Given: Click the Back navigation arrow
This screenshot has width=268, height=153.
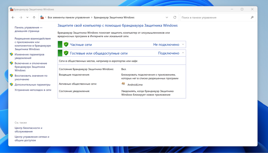Looking at the screenshot, I should [x=13, y=17].
